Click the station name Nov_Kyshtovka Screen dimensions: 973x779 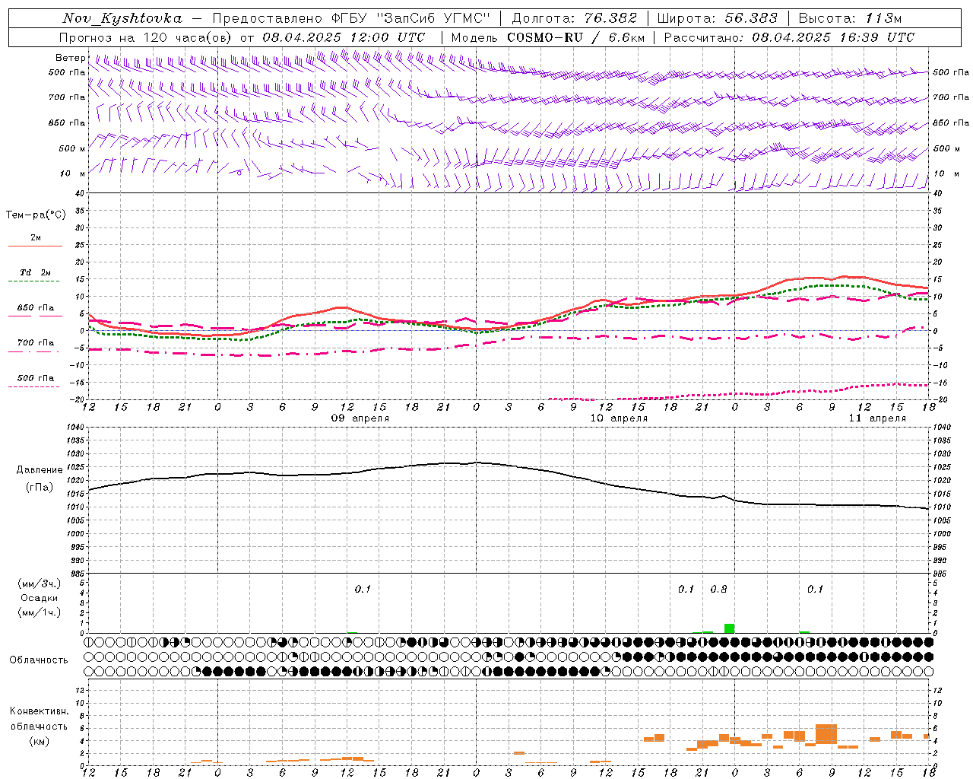tap(122, 18)
